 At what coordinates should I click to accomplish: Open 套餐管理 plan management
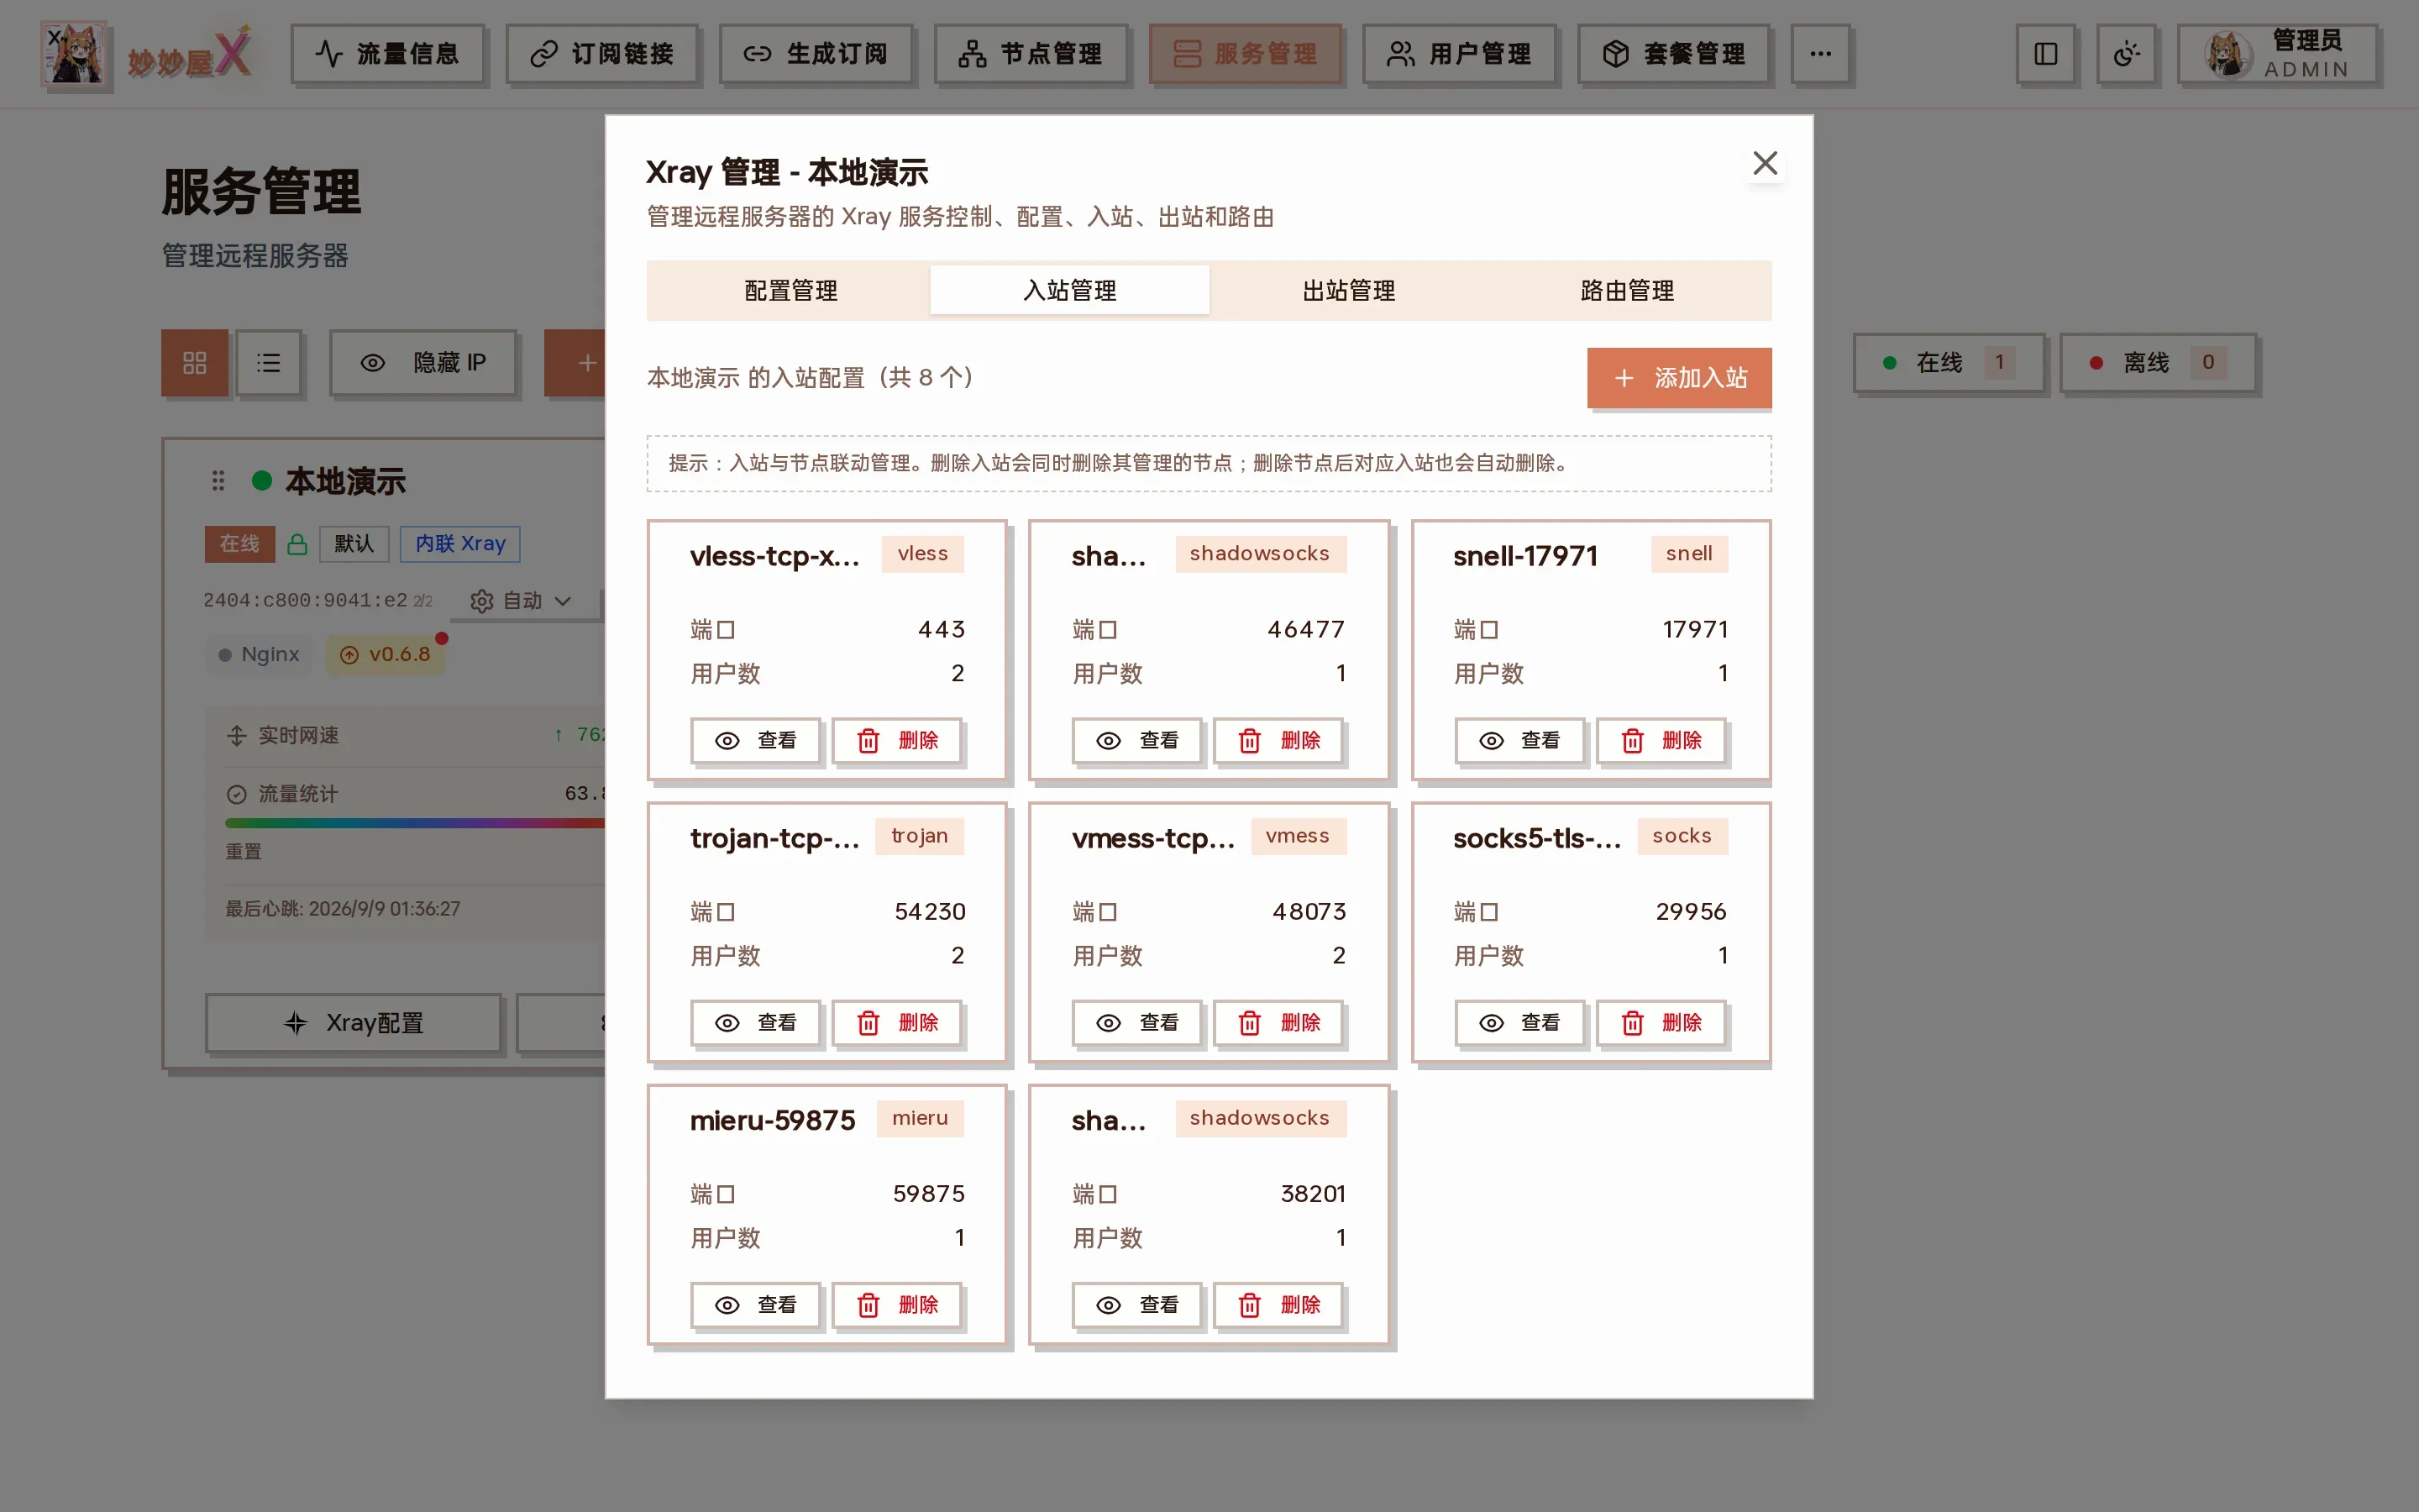[1673, 54]
